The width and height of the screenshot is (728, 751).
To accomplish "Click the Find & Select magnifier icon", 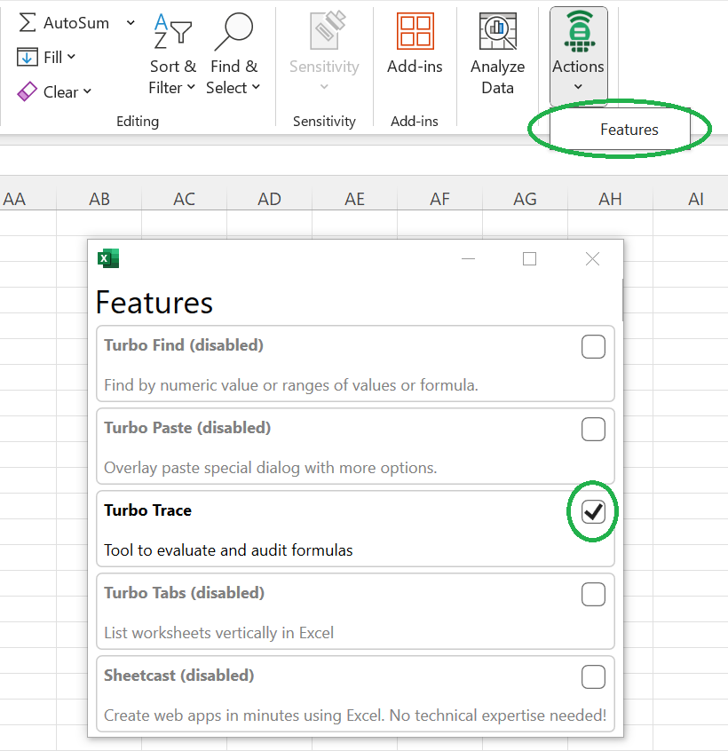I will (233, 32).
